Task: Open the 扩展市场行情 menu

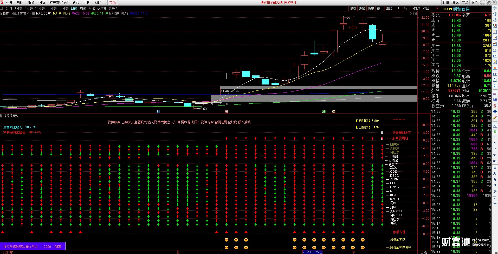Action: click(x=59, y=2)
